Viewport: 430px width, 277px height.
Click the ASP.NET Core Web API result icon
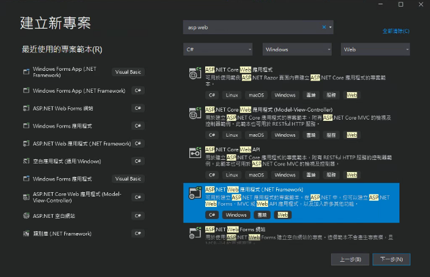[x=195, y=153]
